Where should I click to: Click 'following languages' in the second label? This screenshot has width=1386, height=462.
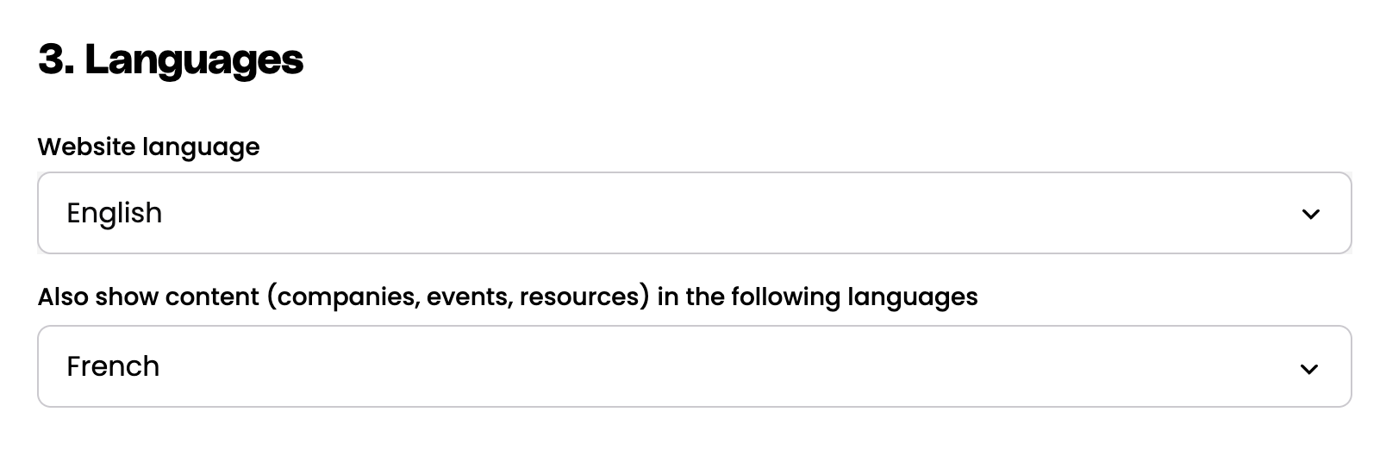(854, 297)
